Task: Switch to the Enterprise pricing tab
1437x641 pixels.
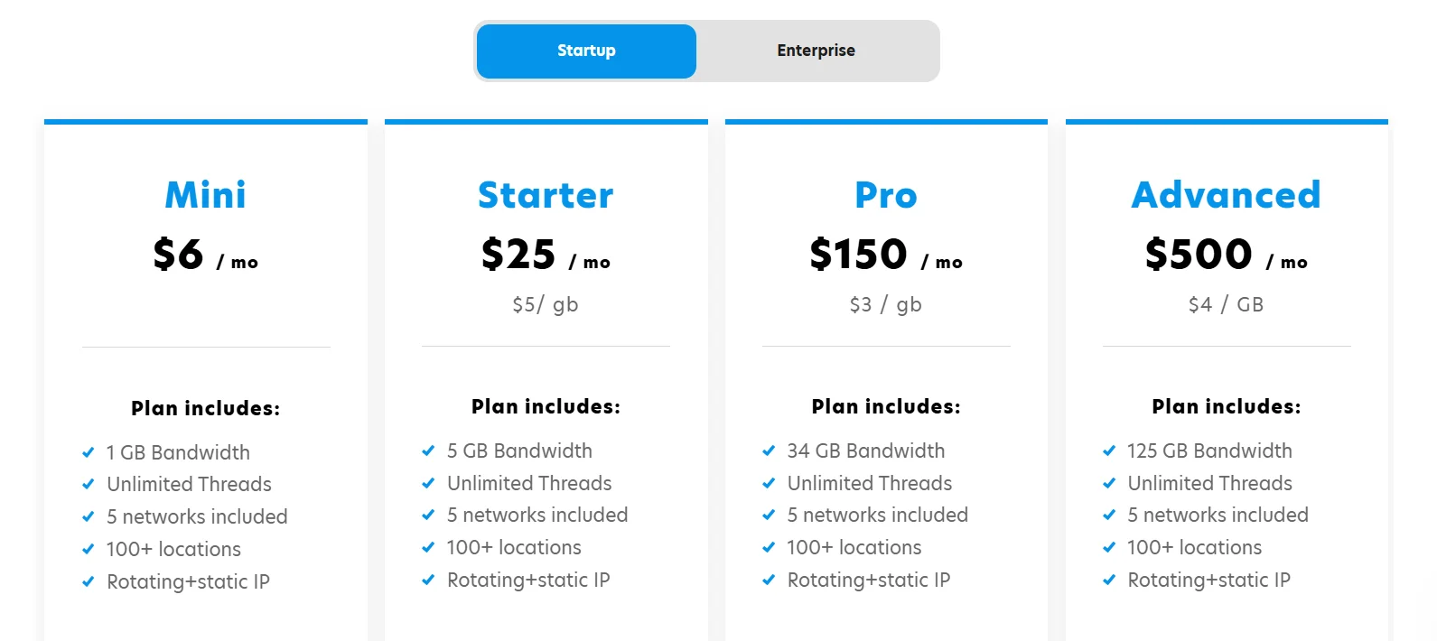Action: pos(816,51)
